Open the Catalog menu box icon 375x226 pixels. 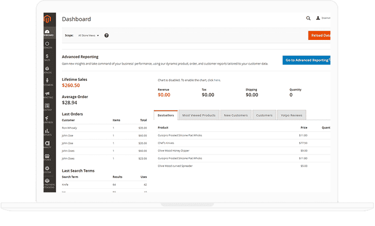(47, 69)
